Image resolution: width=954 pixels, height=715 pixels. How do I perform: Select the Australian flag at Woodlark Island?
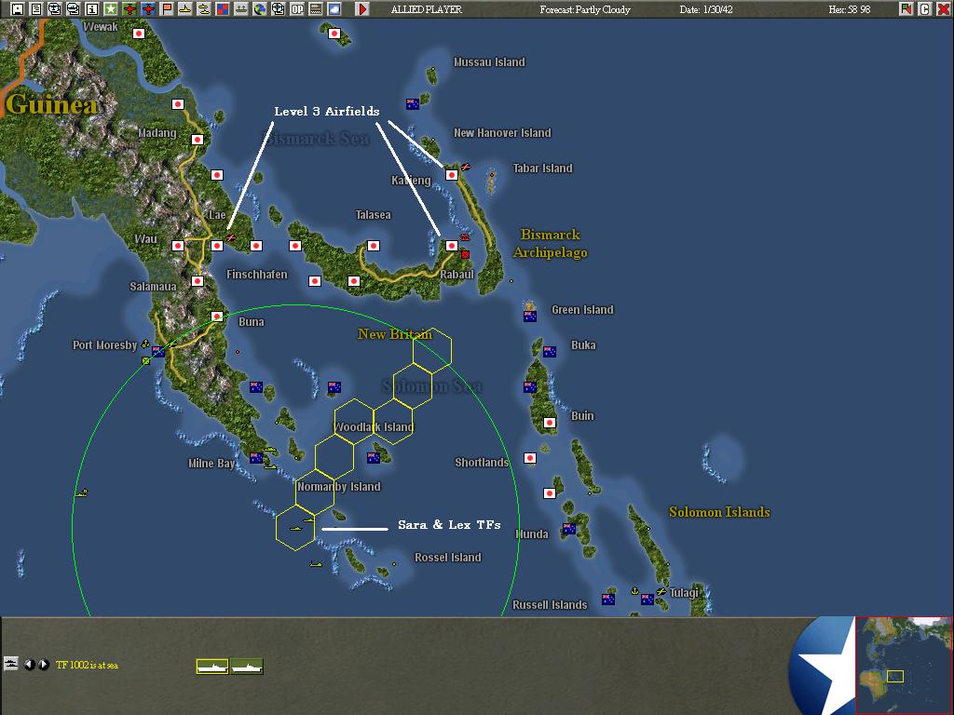point(374,458)
